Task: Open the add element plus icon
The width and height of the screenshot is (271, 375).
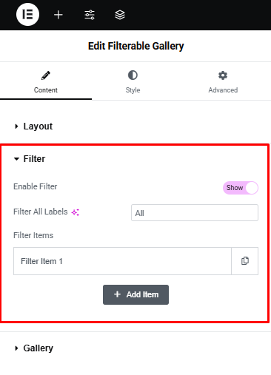Action: click(58, 15)
